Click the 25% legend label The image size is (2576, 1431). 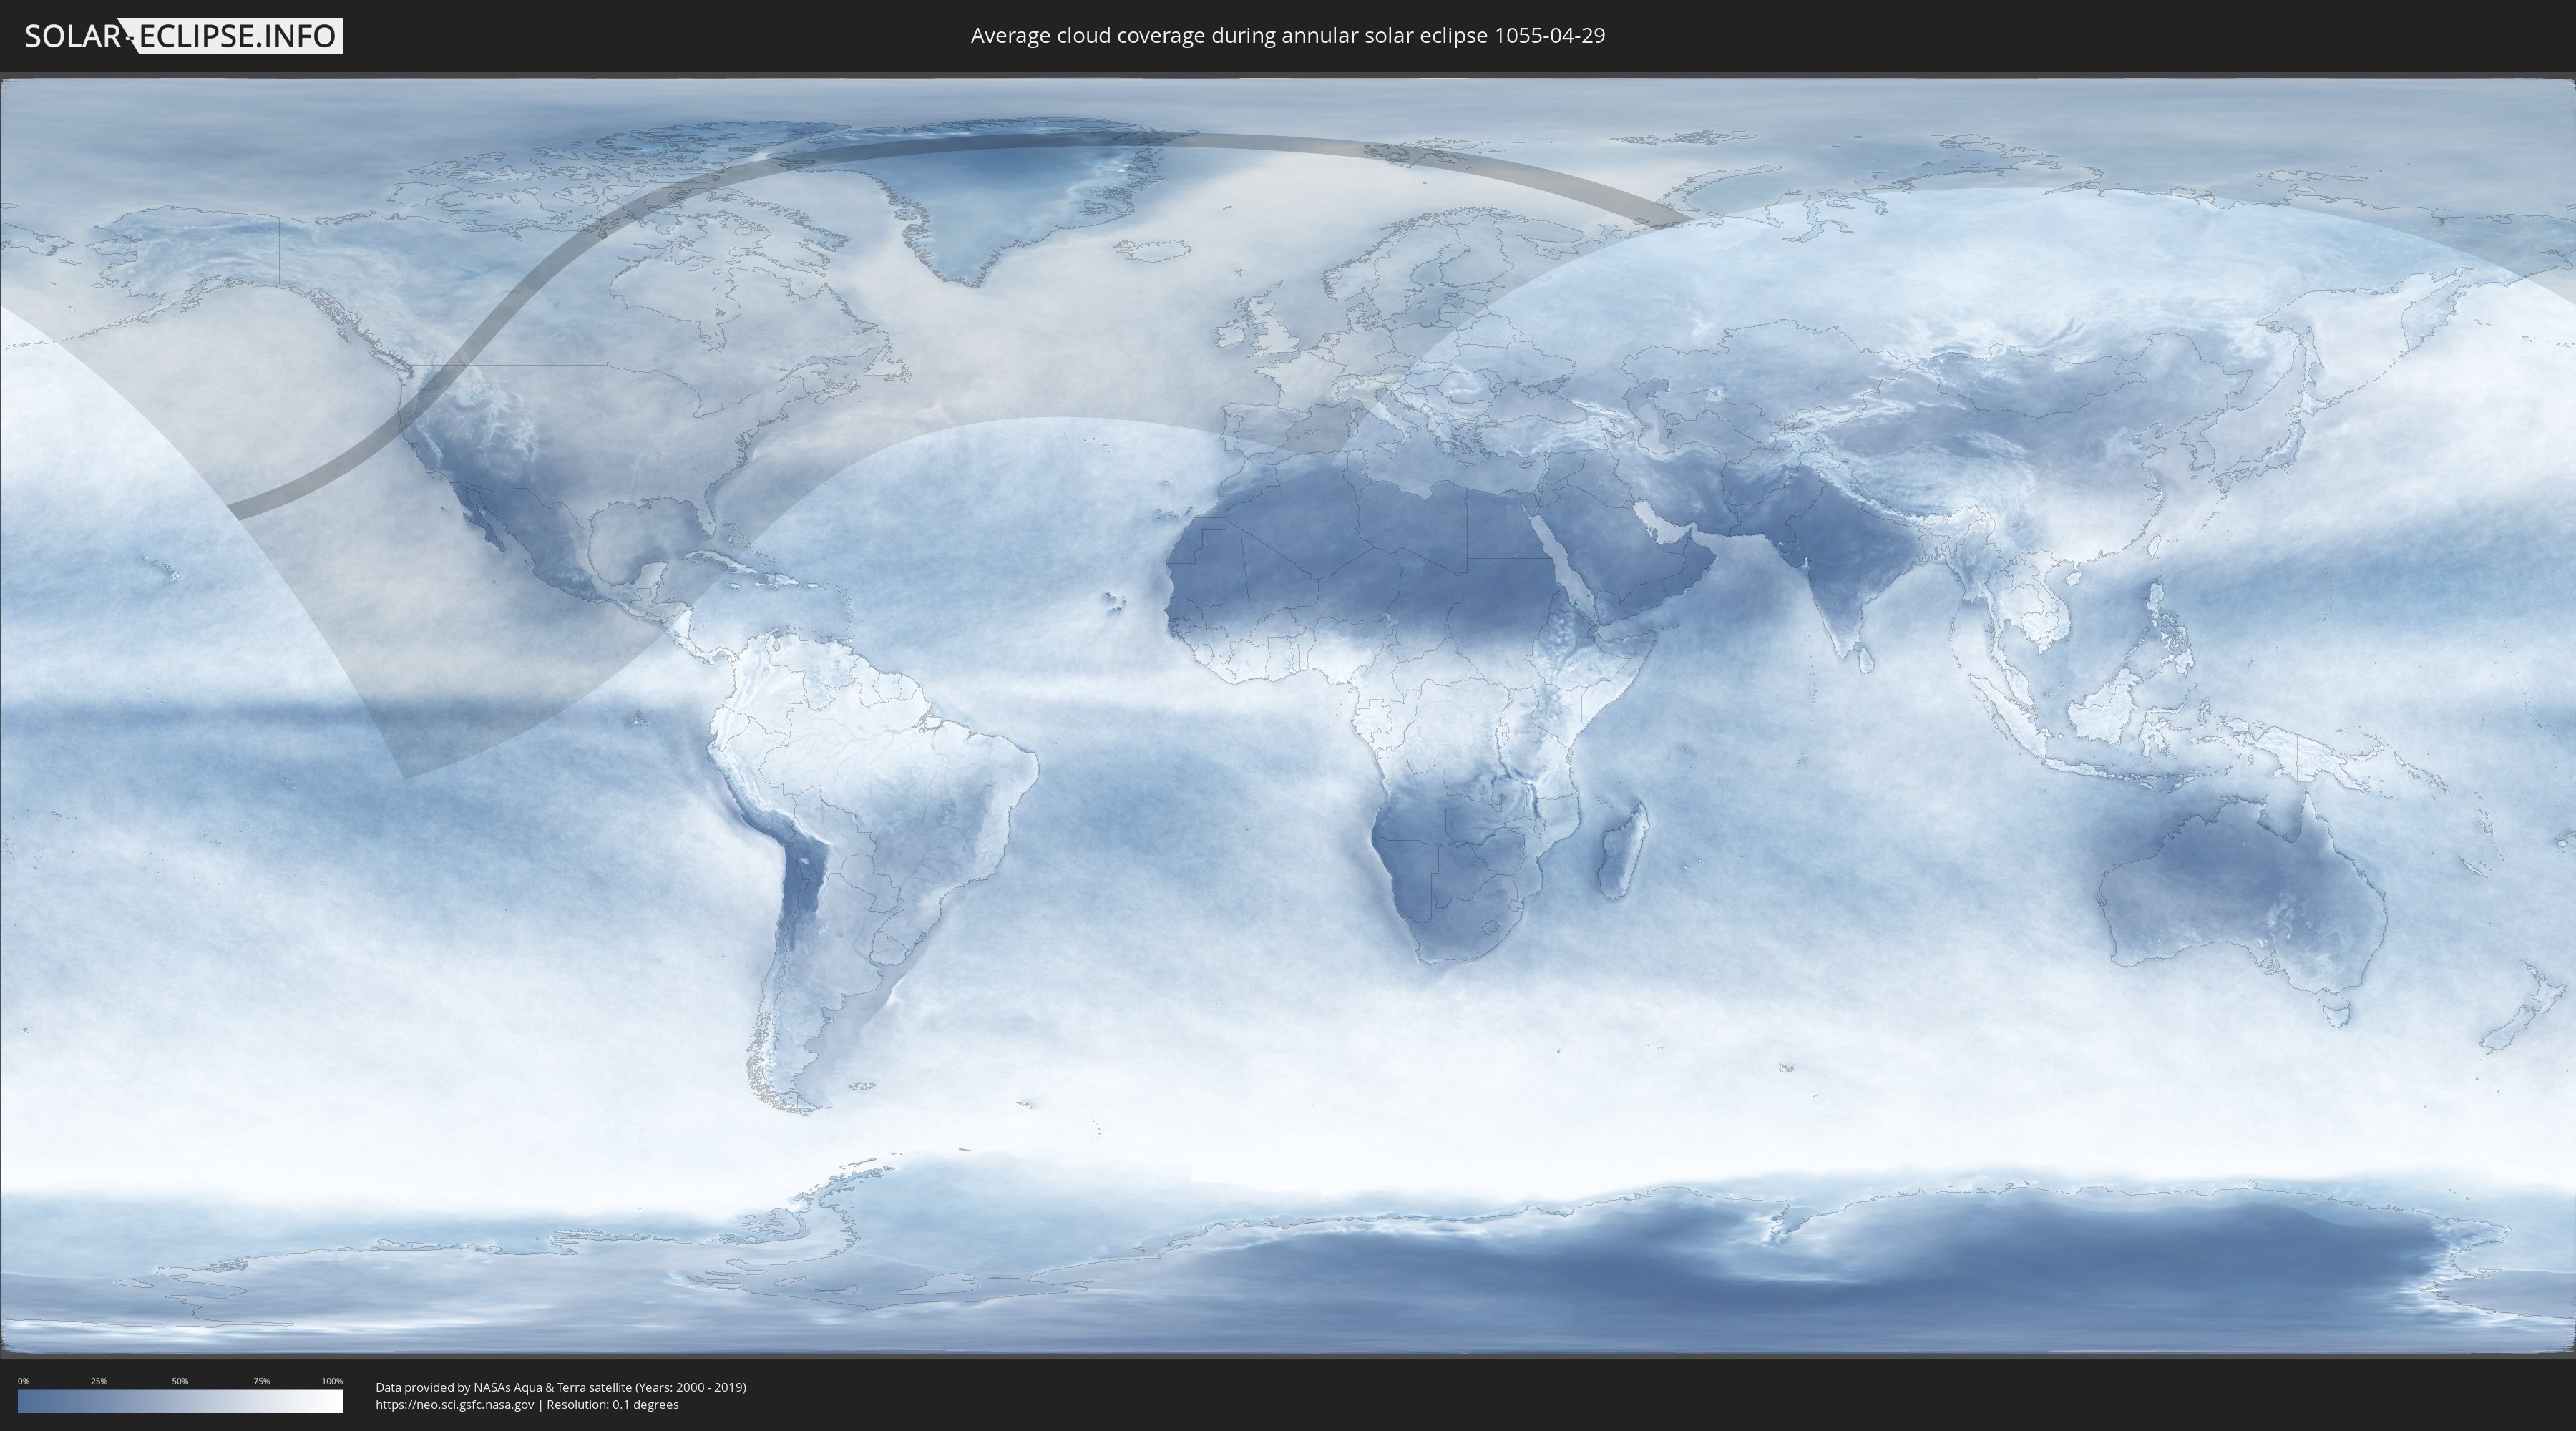pos(99,1381)
